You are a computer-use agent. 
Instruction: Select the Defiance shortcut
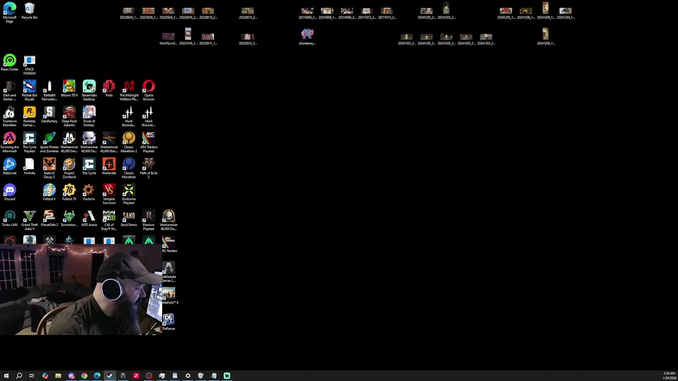(168, 322)
